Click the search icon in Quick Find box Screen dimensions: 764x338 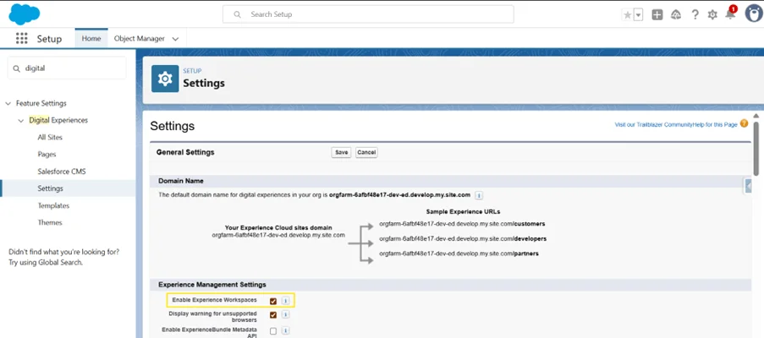point(17,68)
